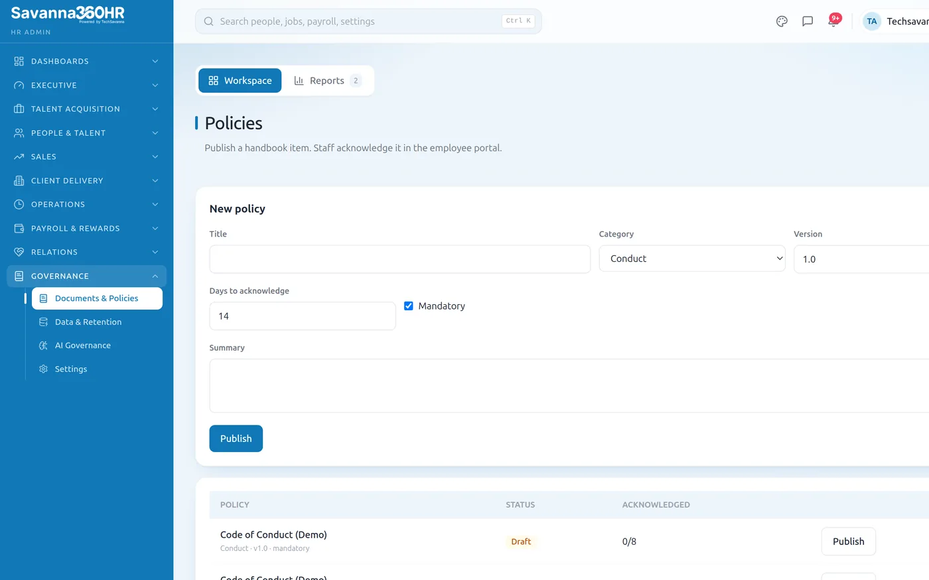Click the Savanna360HR logo

tap(68, 14)
